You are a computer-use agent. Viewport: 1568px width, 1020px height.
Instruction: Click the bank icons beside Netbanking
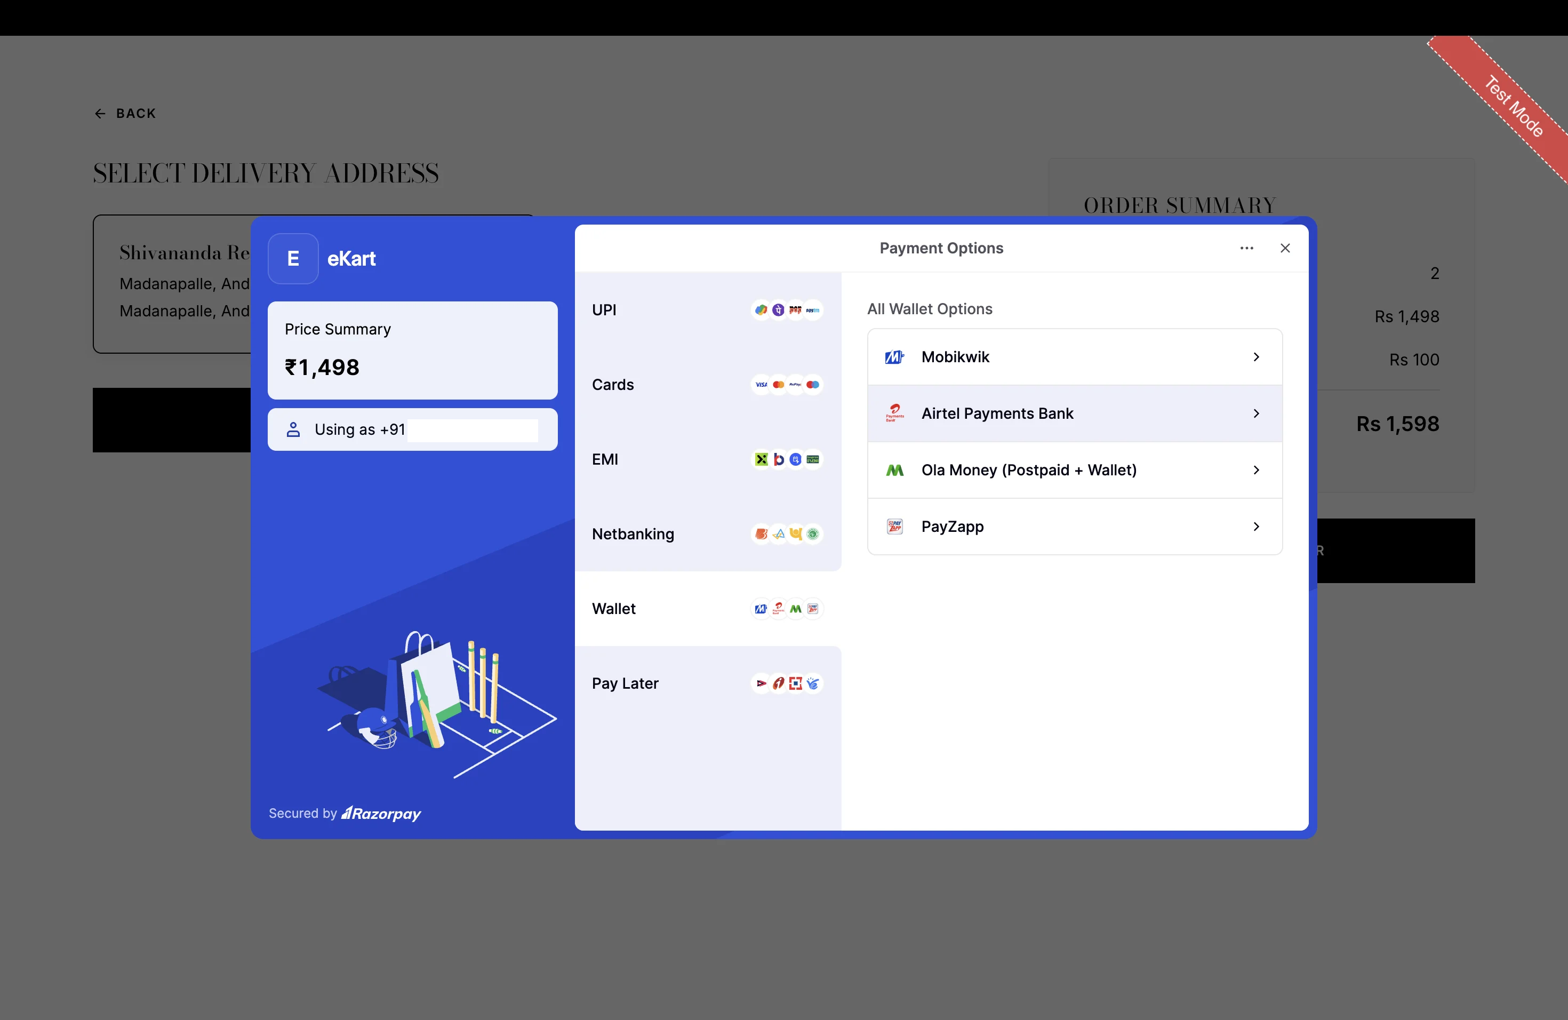click(x=787, y=533)
